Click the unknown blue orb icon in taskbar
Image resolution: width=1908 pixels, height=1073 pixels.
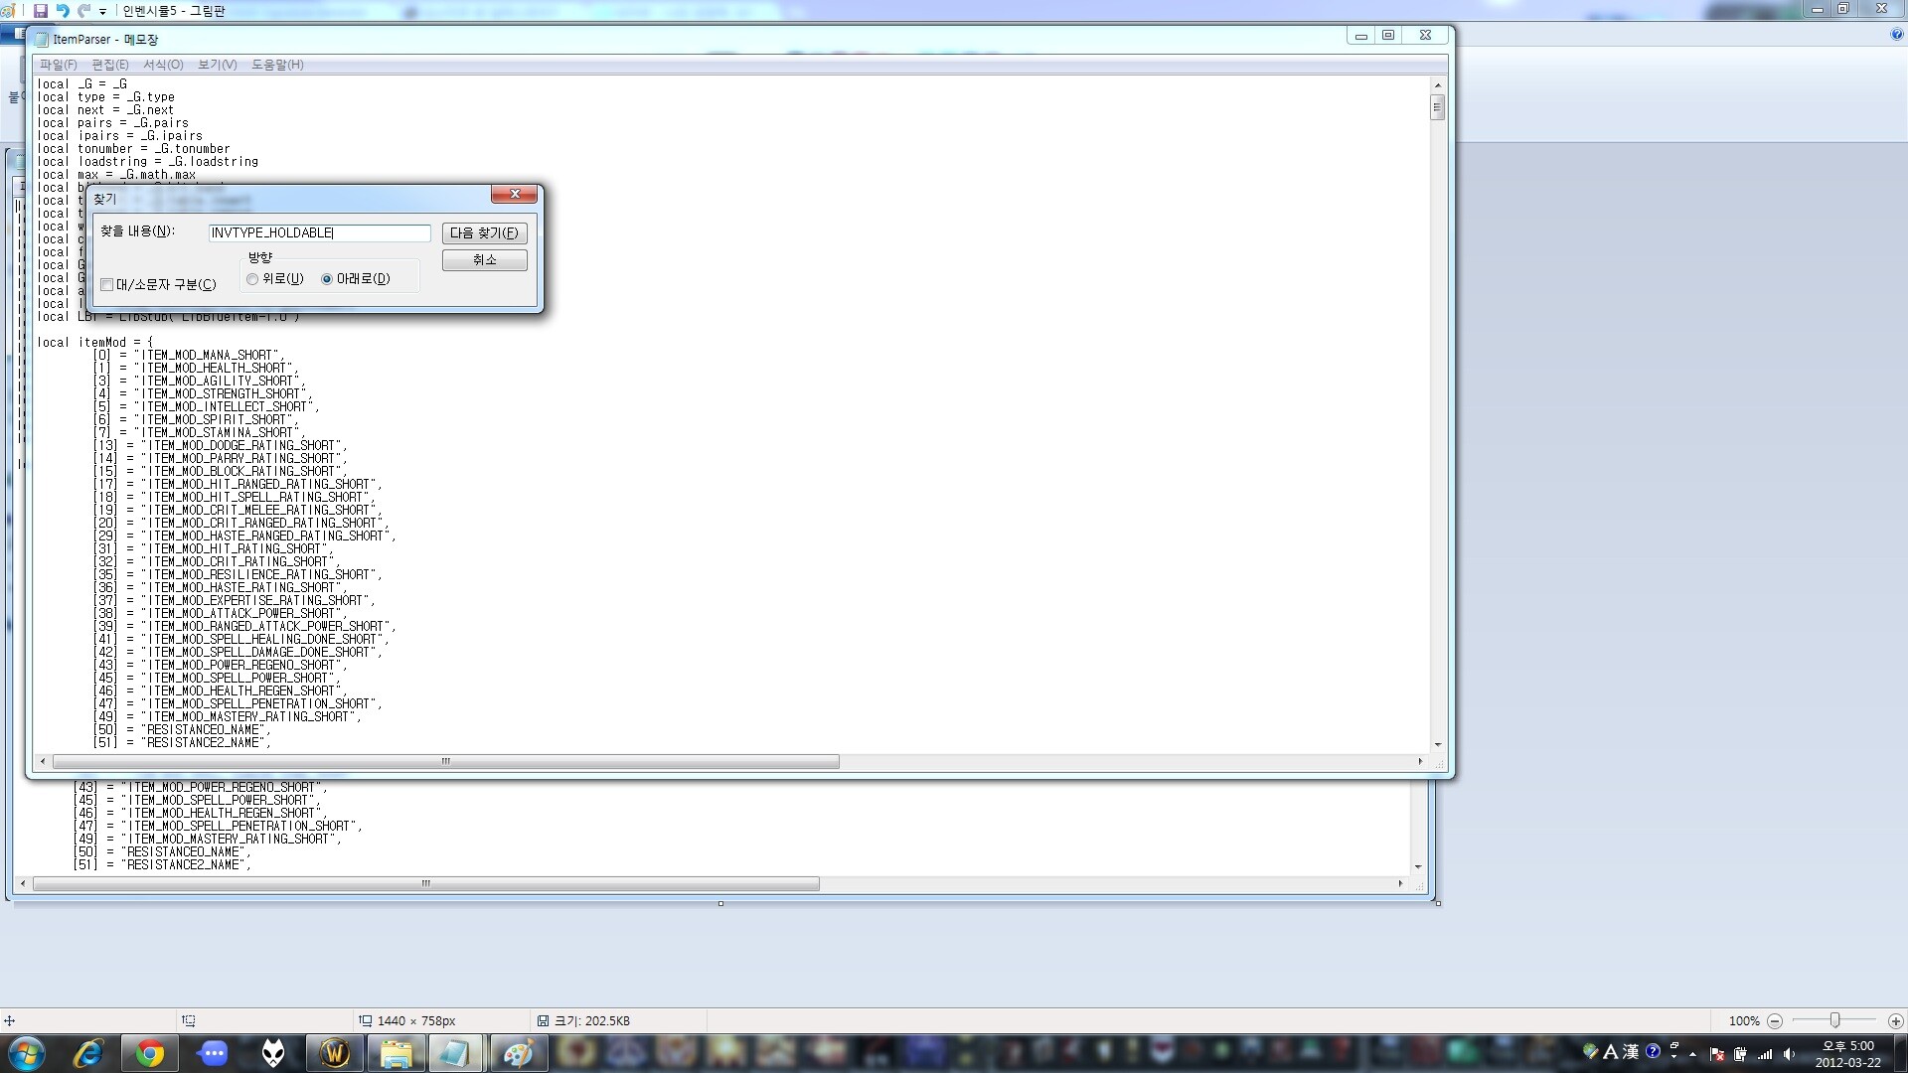click(213, 1055)
